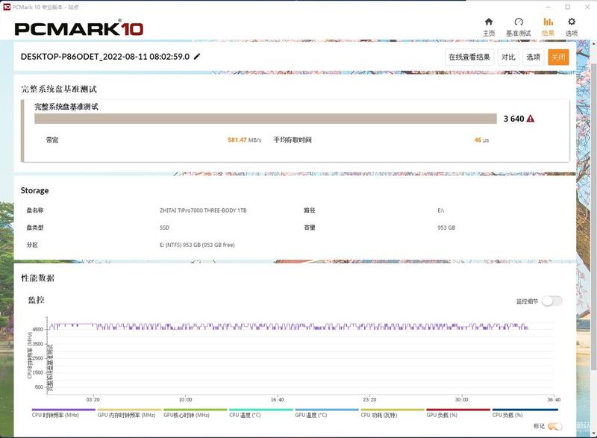Click the path value E:\
597x438 pixels.
point(440,210)
